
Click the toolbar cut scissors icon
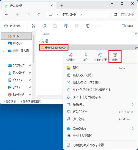[x=33, y=26]
